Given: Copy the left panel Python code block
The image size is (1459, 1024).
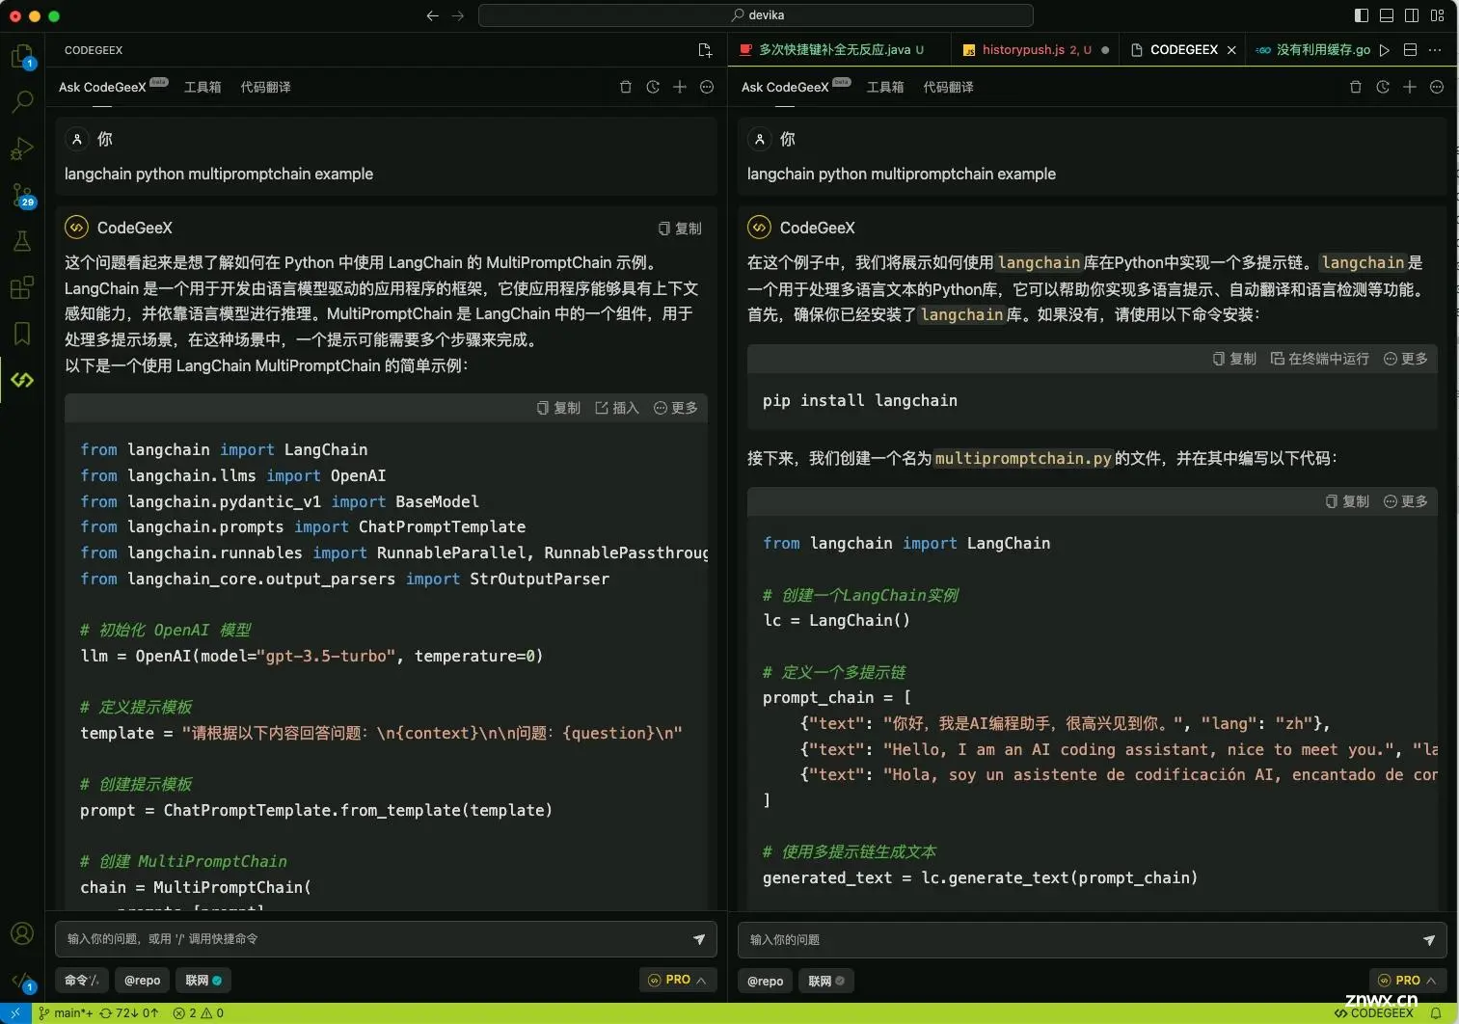Looking at the screenshot, I should click(558, 408).
